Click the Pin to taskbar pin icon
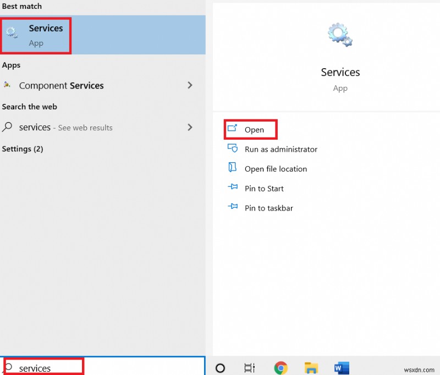This screenshot has width=440, height=375. [233, 206]
